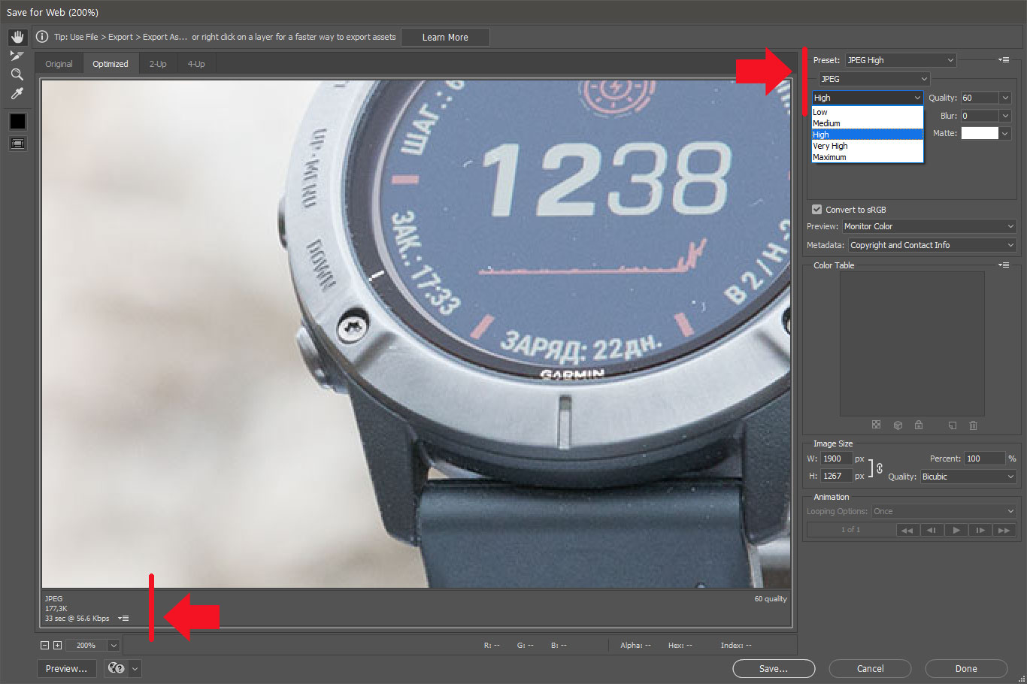Open the Preview Monitor Color dropdown
The image size is (1027, 684).
929,226
